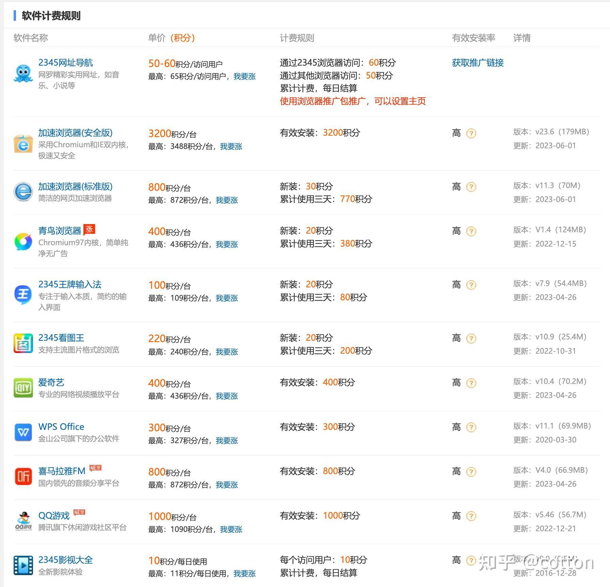Click the 爱奇艺 green iQIYI icon
Viewport: 610px width, 587px height.
point(23,388)
